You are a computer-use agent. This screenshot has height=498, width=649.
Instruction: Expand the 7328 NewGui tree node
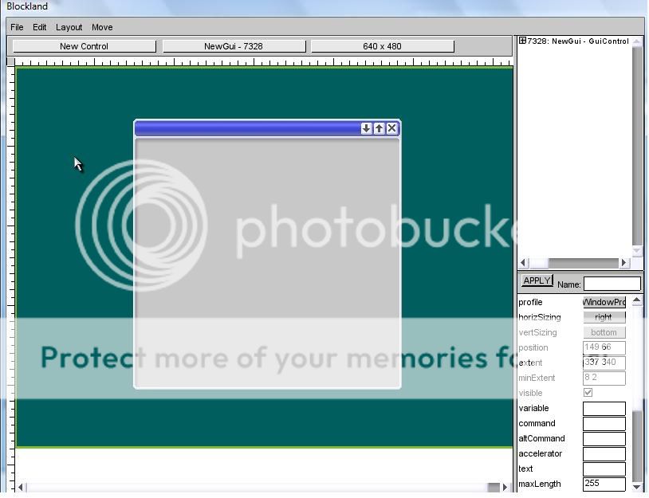(x=522, y=41)
